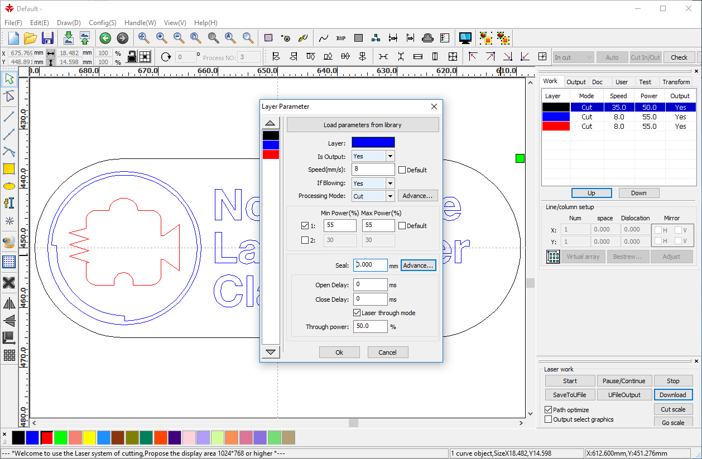Click the Import file icon
Image resolution: width=702 pixels, height=459 pixels.
[68, 38]
